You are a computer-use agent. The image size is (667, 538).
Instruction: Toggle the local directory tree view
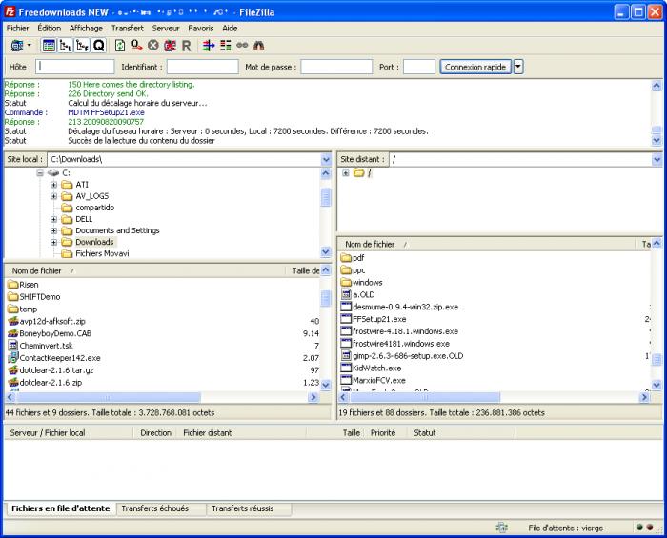point(66,46)
